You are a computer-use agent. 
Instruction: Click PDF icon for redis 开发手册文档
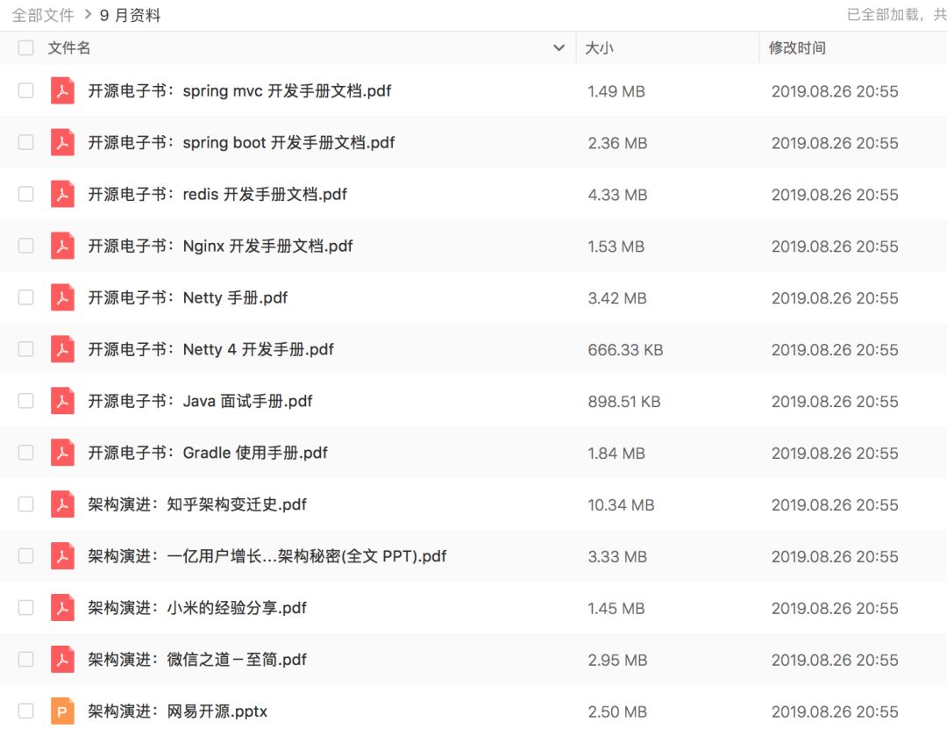pos(62,194)
